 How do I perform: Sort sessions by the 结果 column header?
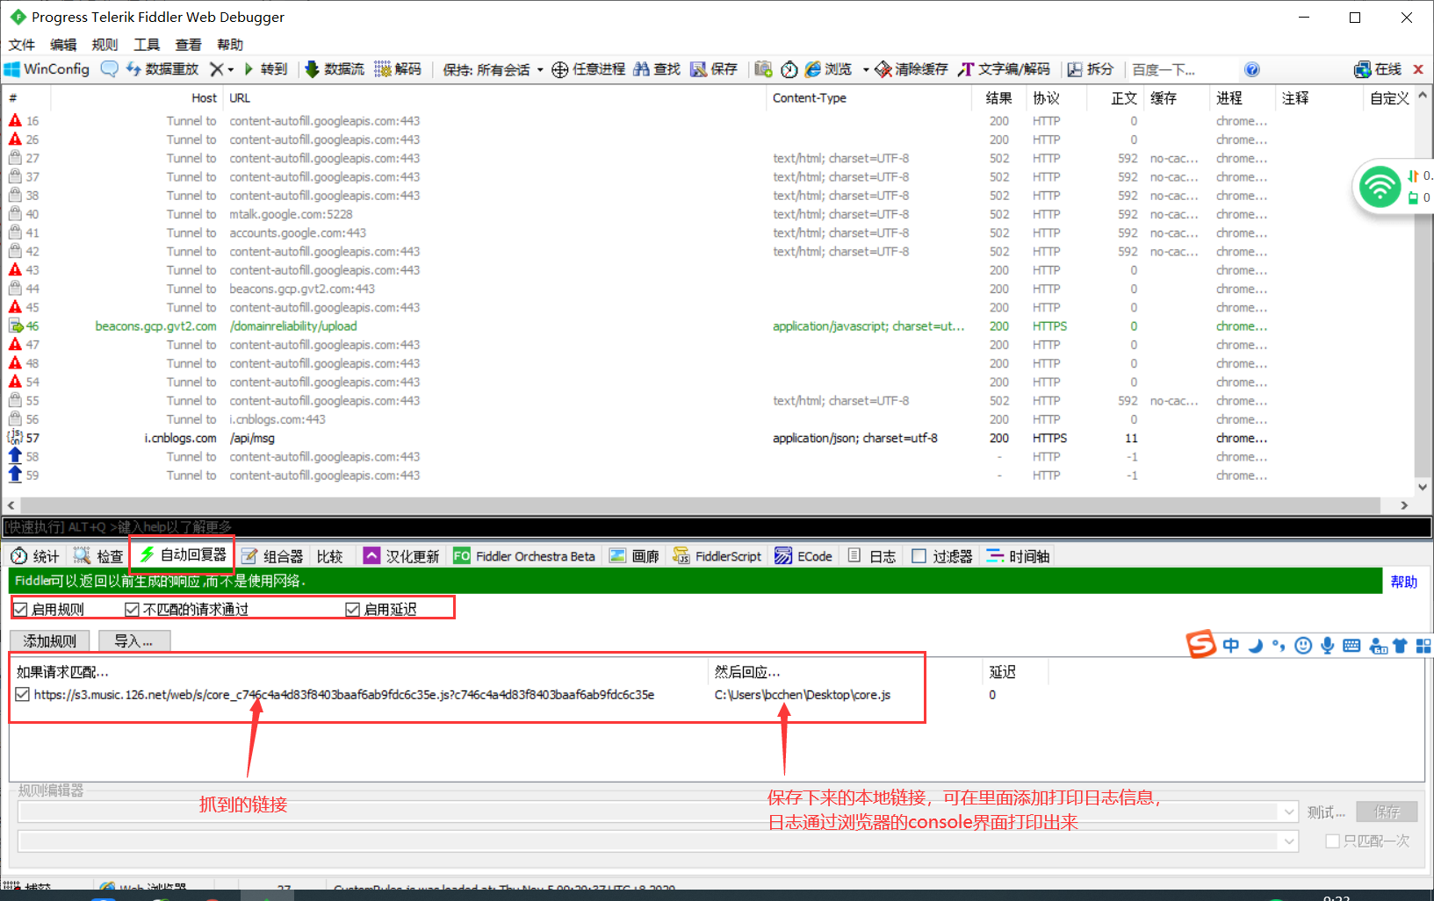tap(998, 98)
